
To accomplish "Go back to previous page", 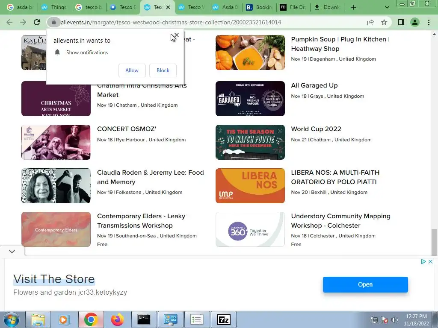I will click(x=9, y=22).
